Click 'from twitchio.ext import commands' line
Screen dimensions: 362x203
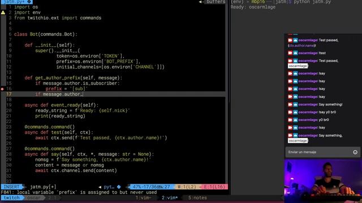58,17
